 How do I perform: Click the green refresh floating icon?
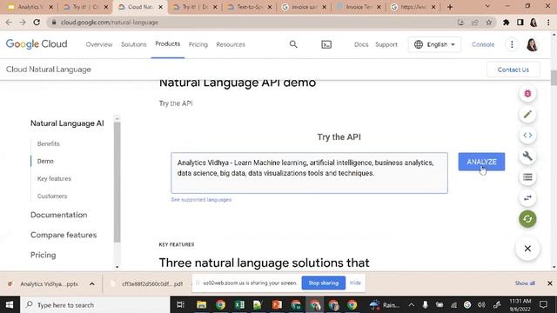pos(527,218)
